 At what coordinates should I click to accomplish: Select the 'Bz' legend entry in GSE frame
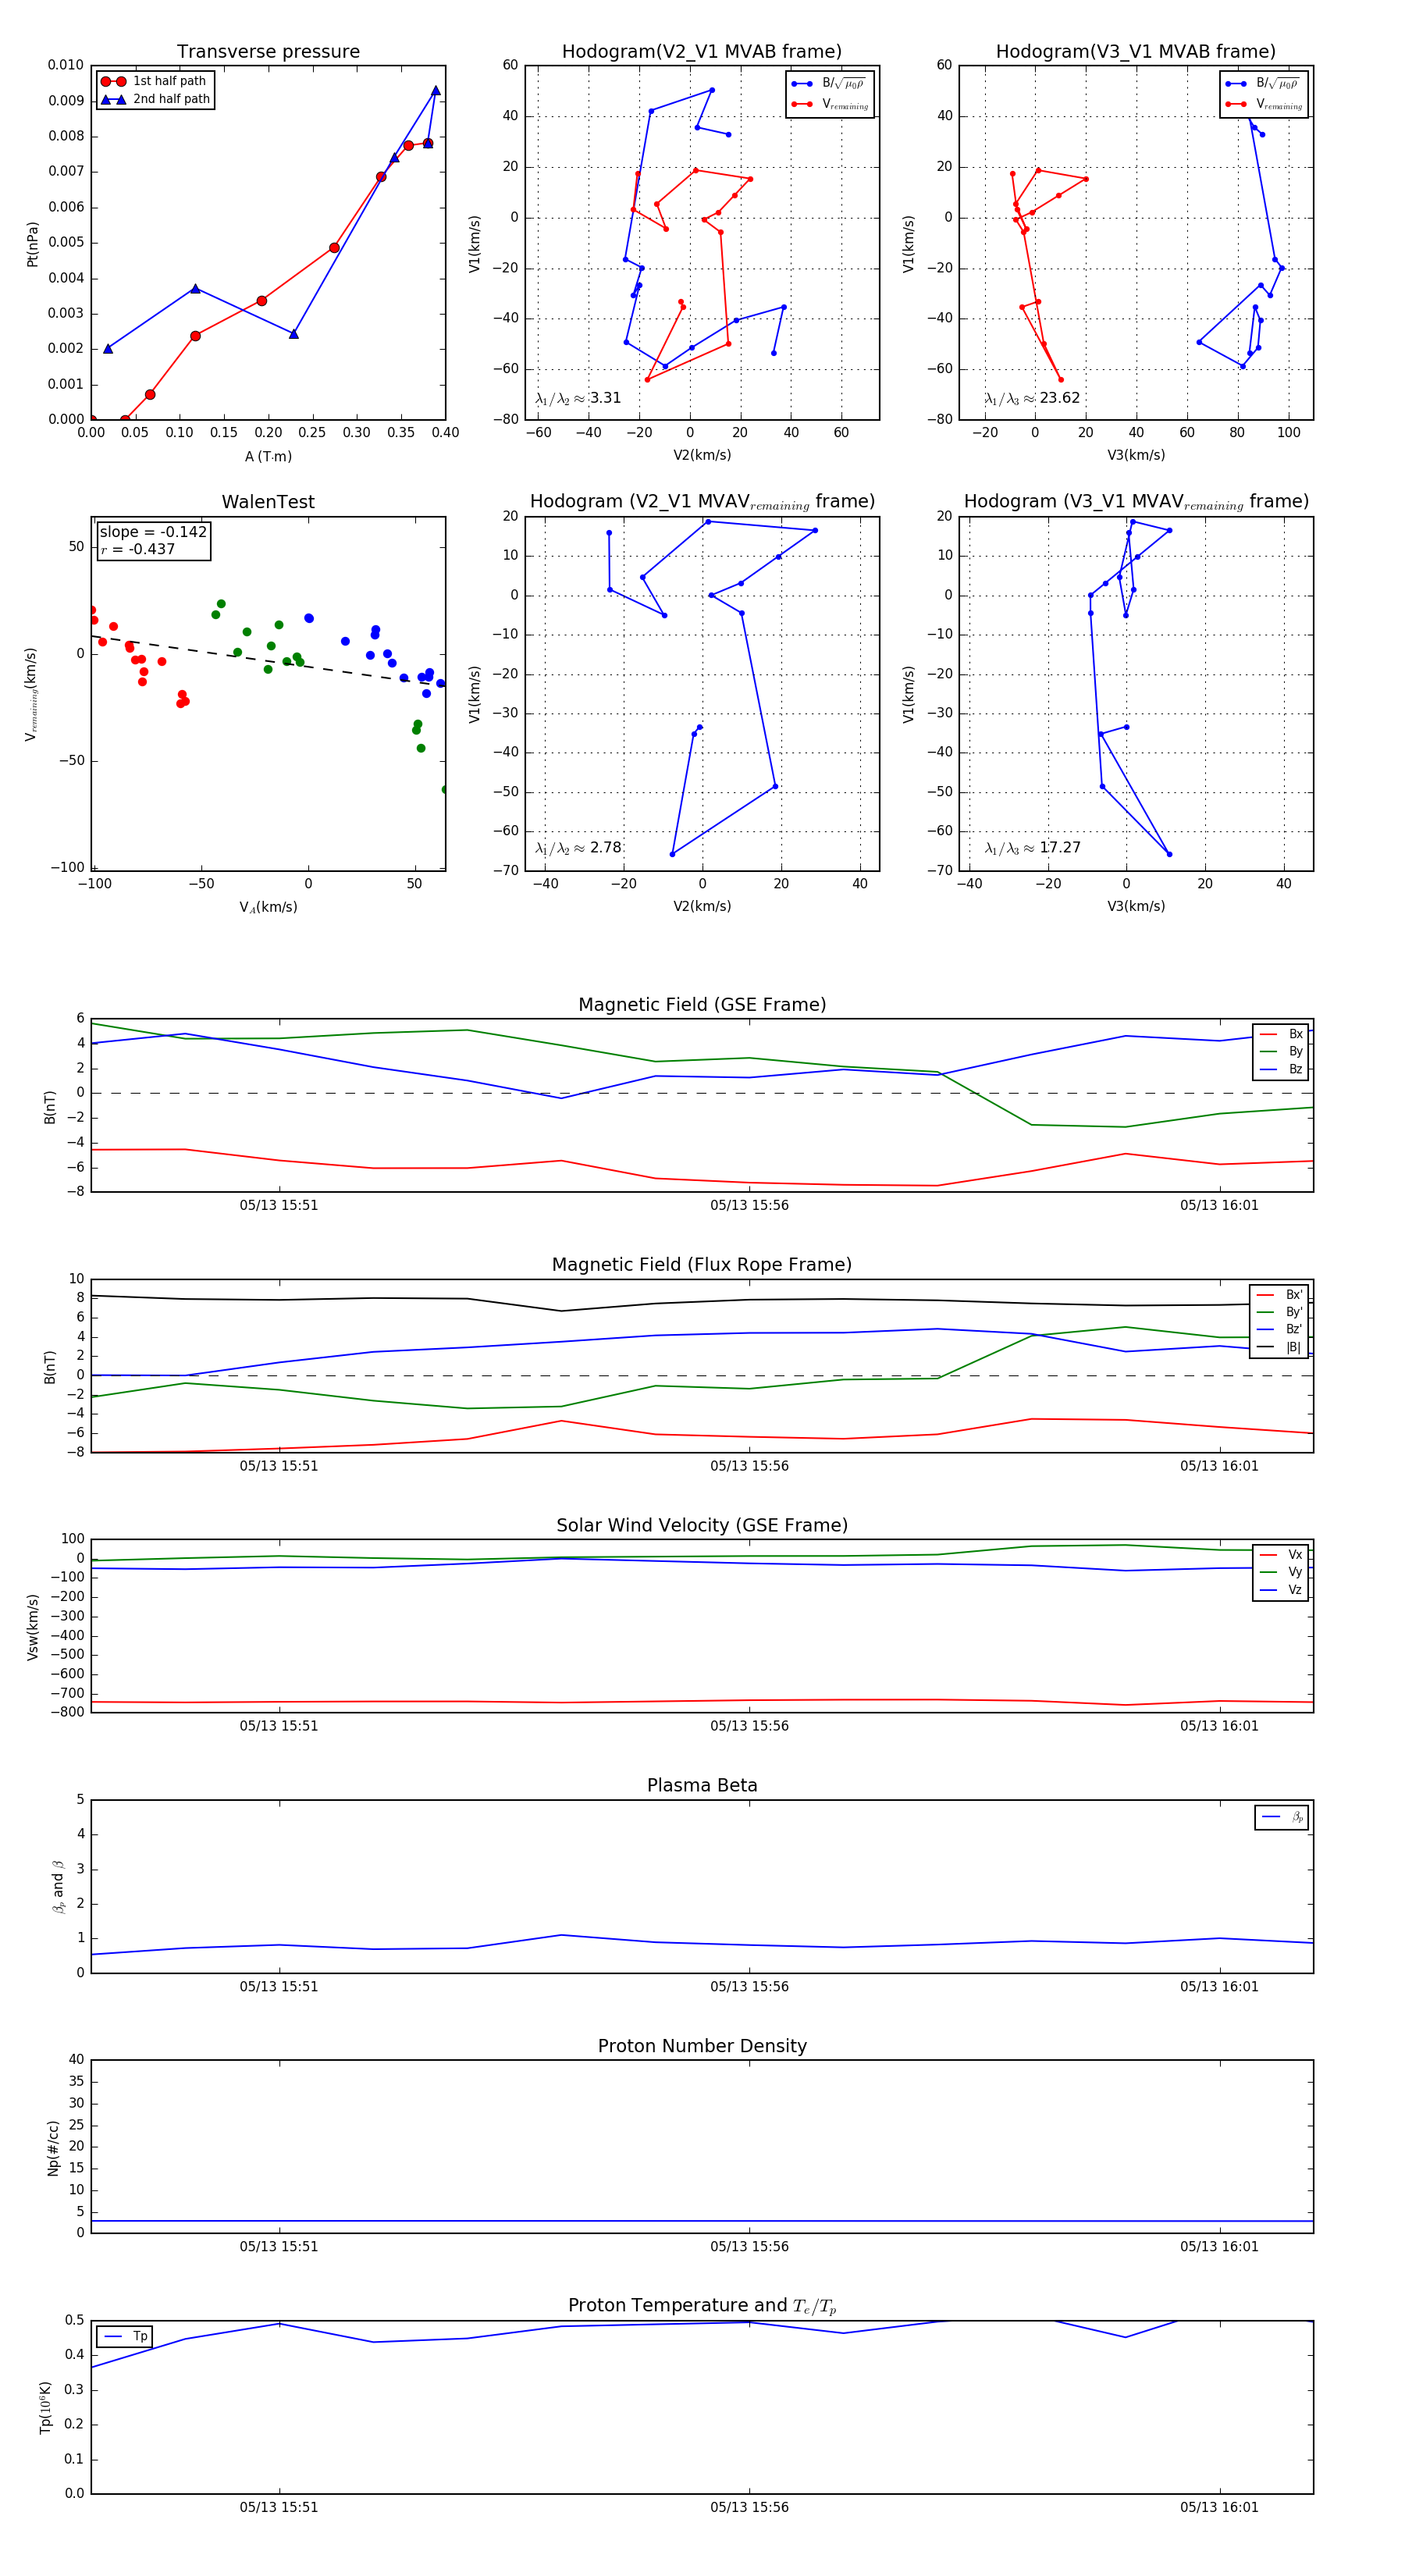(1281, 1069)
